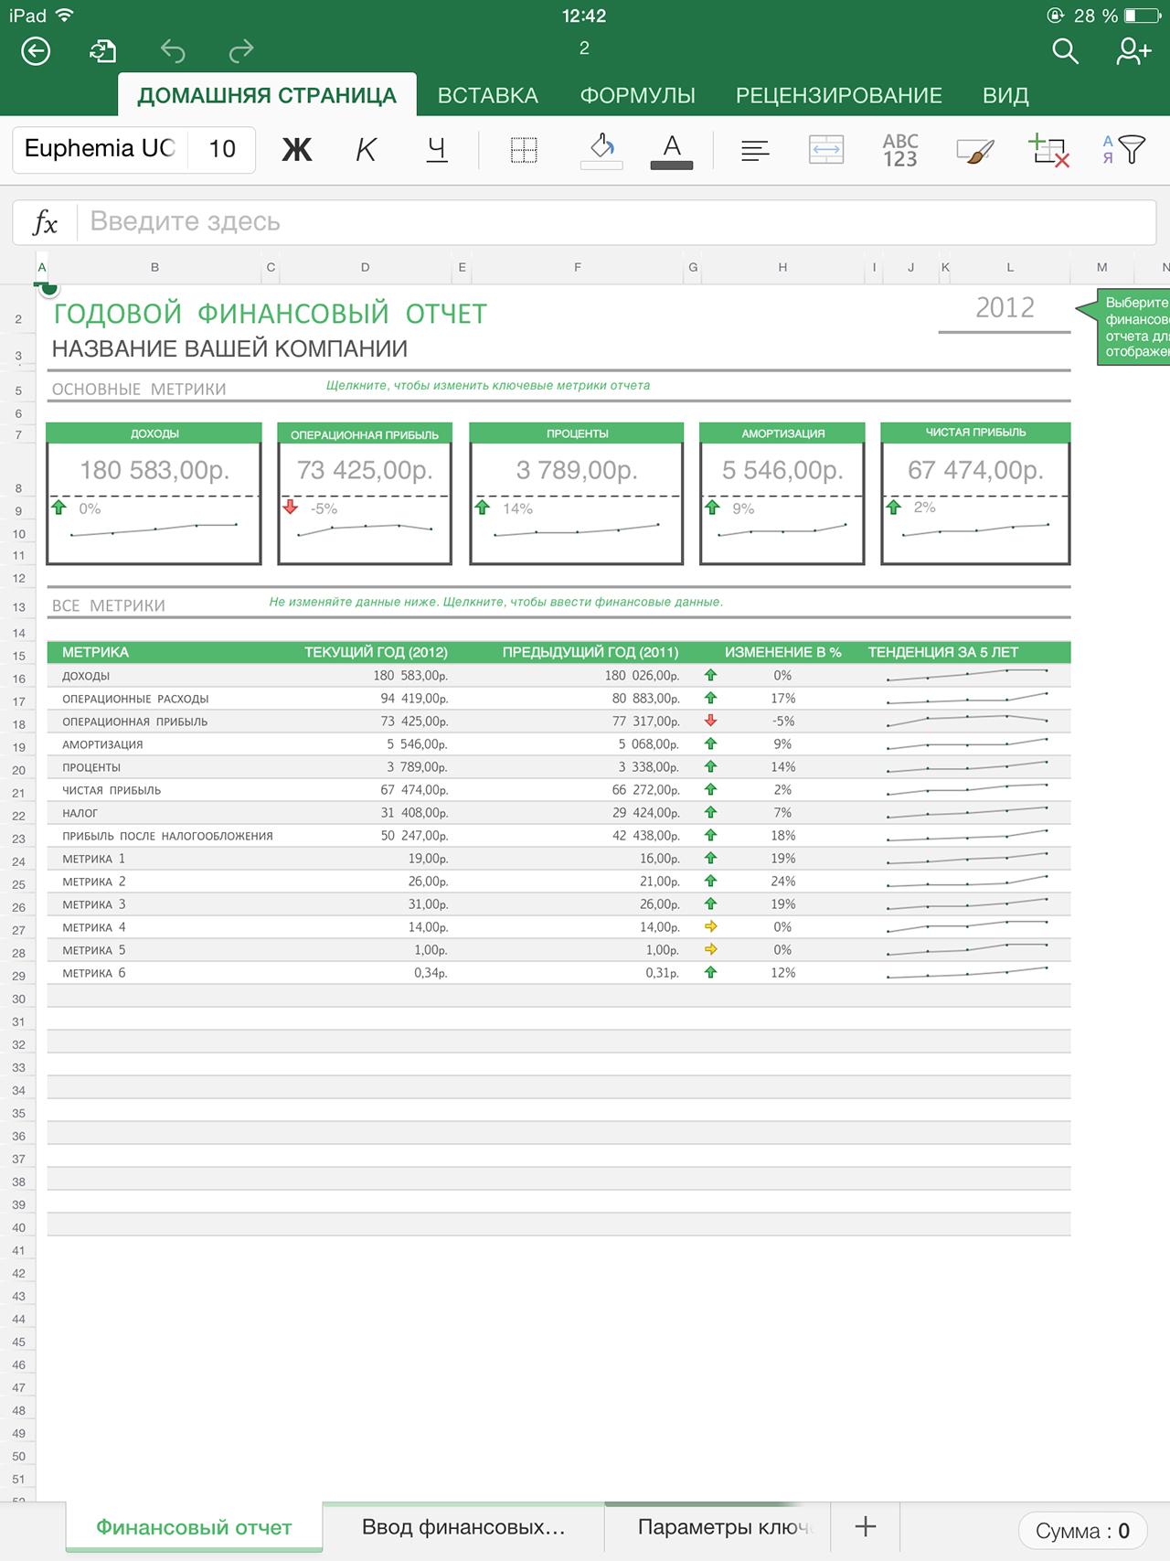The height and width of the screenshot is (1561, 1170).
Task: Tap the ДОХОДЫ metric card value
Action: coord(154,470)
